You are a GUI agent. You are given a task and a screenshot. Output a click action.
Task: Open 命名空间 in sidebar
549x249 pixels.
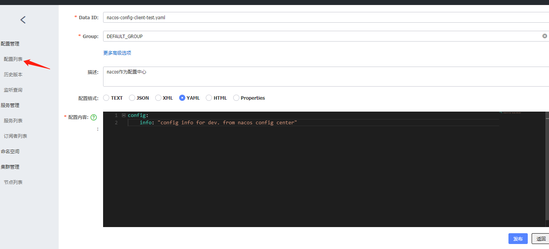coord(10,152)
